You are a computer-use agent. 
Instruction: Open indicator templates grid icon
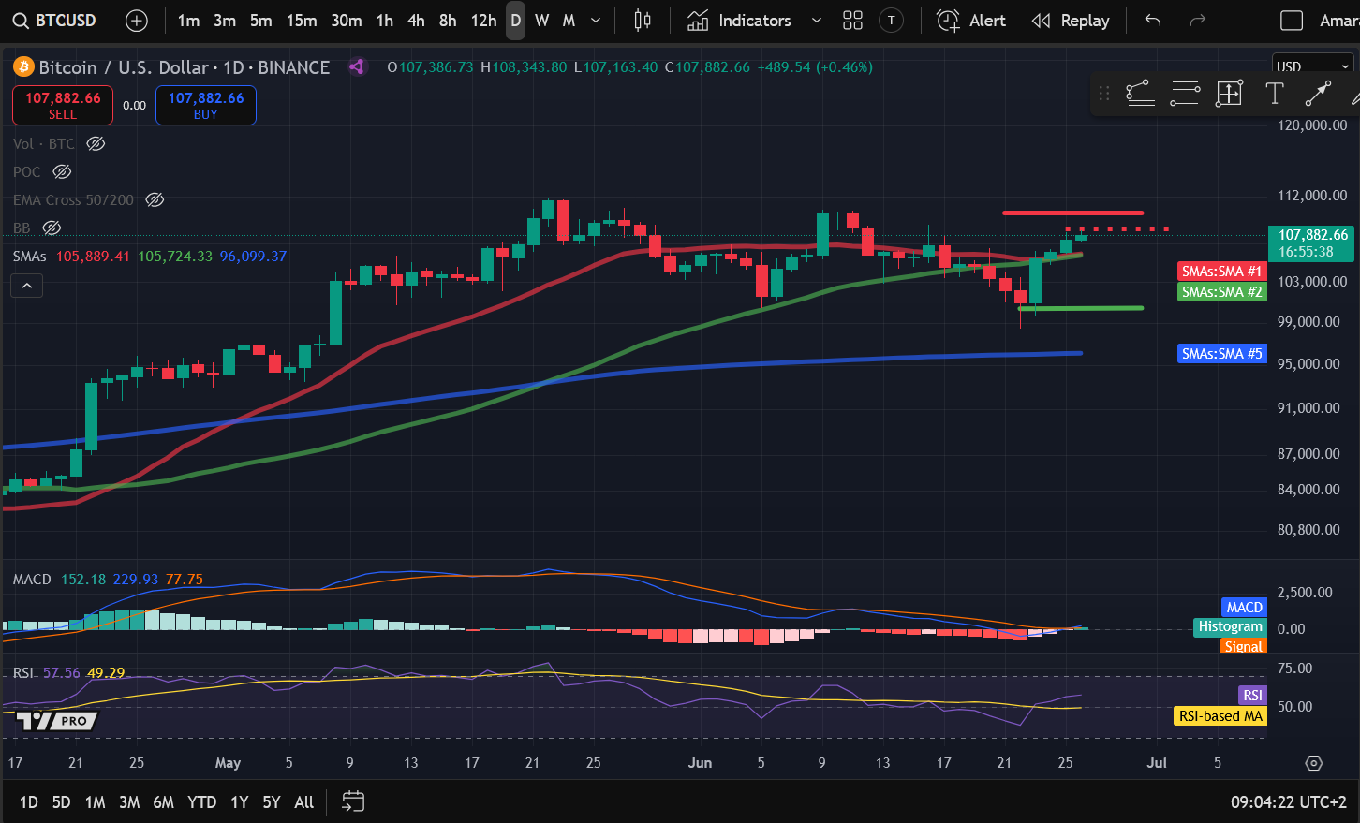tap(852, 21)
